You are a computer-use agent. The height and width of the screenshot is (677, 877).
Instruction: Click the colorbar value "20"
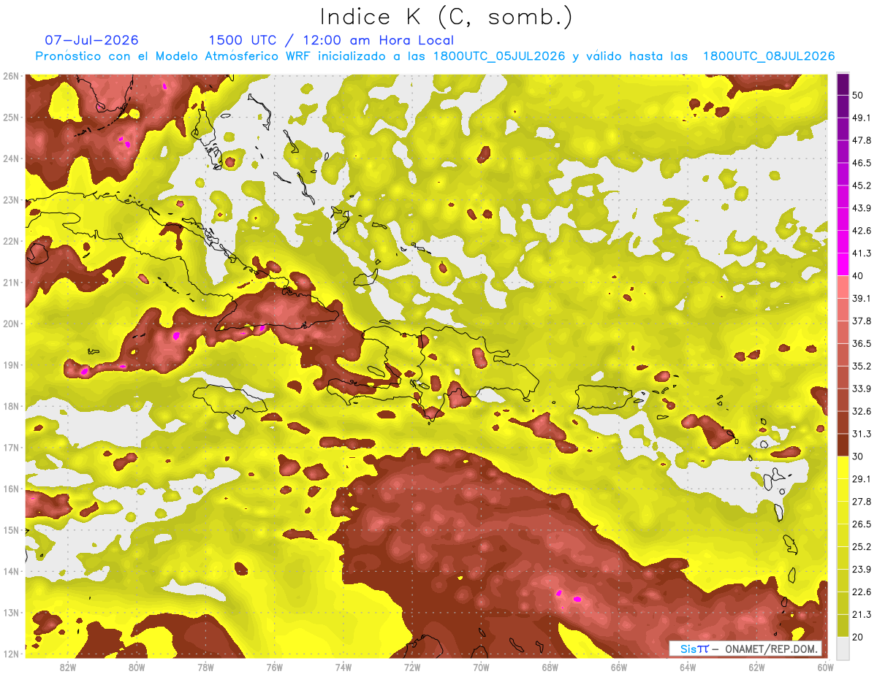[x=859, y=637]
